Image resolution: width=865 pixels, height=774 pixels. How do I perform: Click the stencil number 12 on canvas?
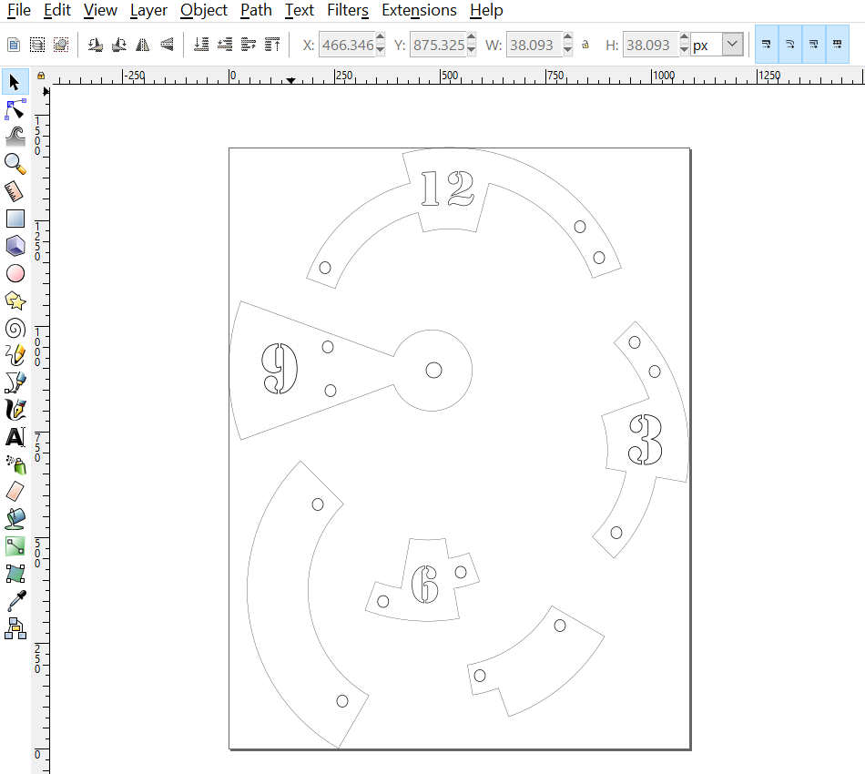point(447,188)
